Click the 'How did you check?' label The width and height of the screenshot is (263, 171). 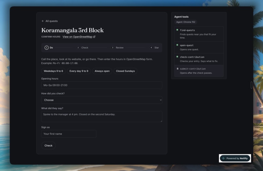coord(53,94)
